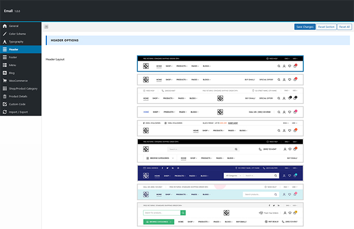Select centered-logo header layout with blue Home link
Viewport: 354px width, 229px height.
click(221, 112)
